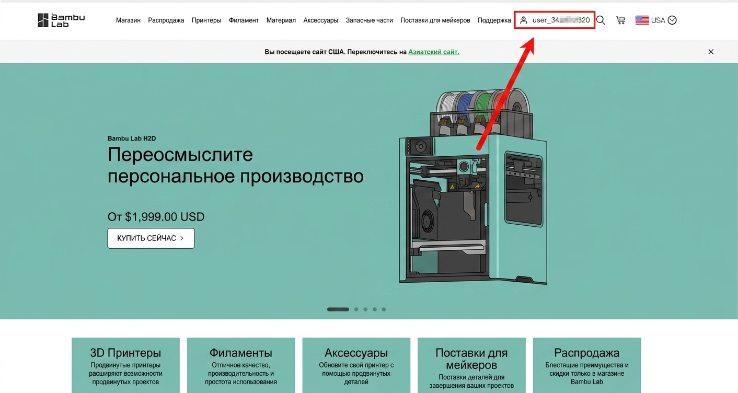Open the Принтеры menu

(206, 20)
